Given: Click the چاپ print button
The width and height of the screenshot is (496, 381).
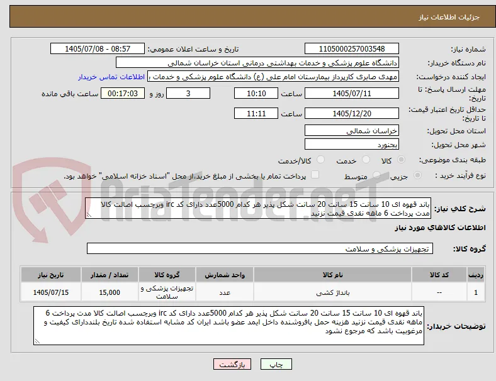Looking at the screenshot, I should click(x=276, y=364).
